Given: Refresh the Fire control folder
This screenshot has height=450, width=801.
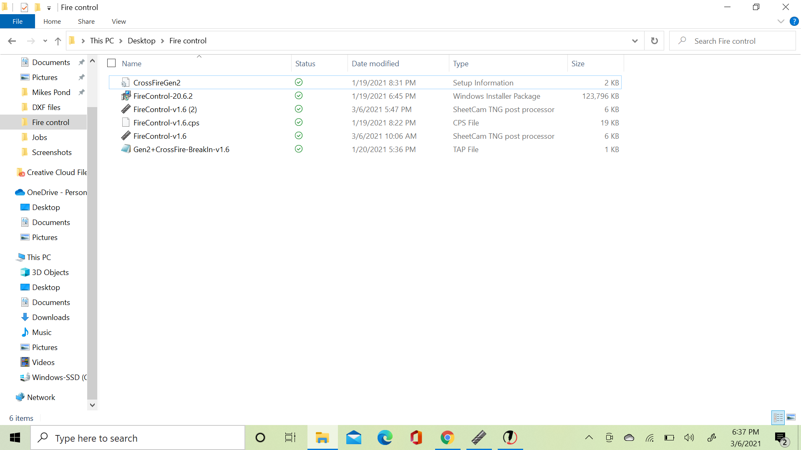Looking at the screenshot, I should click(x=654, y=41).
